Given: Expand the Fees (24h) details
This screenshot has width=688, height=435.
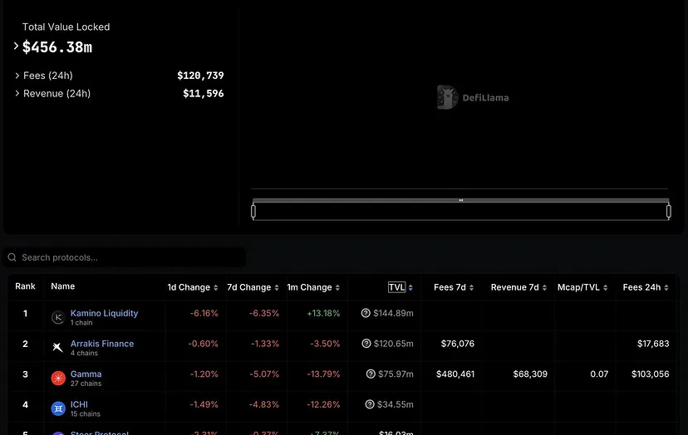Looking at the screenshot, I should click(x=17, y=76).
